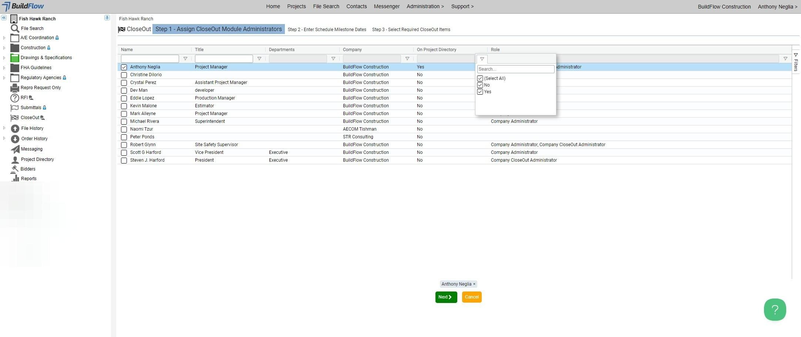Click the Regulatory Agencies folder icon
The width and height of the screenshot is (801, 337).
click(15, 78)
